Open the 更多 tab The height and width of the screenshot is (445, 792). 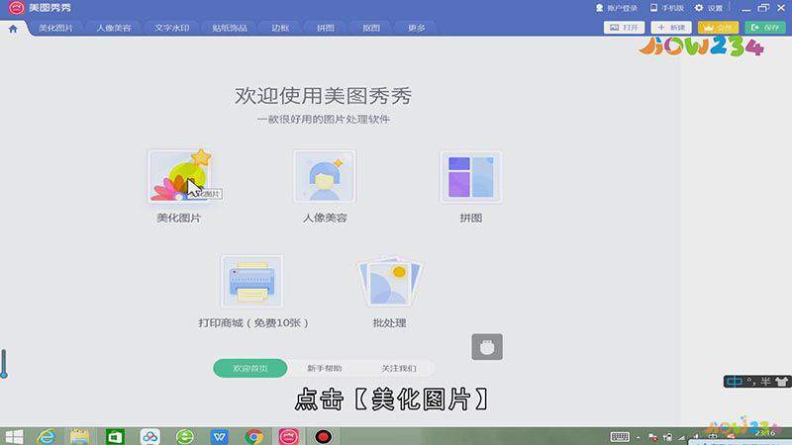417,28
